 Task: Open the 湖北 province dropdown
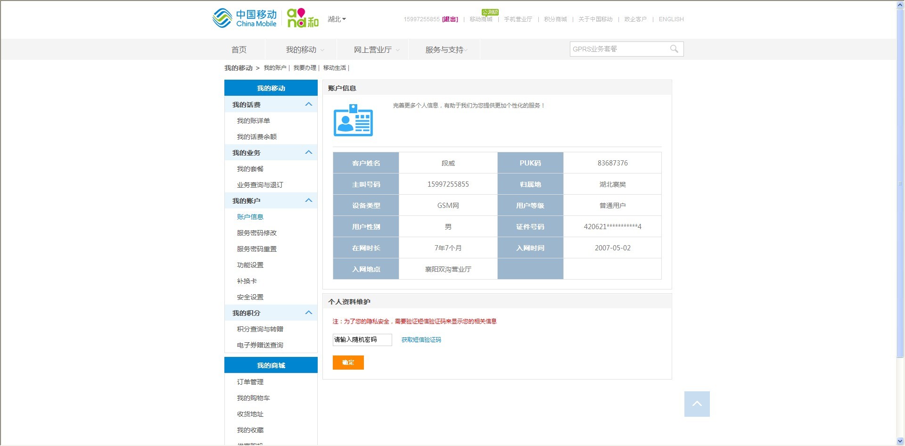337,19
